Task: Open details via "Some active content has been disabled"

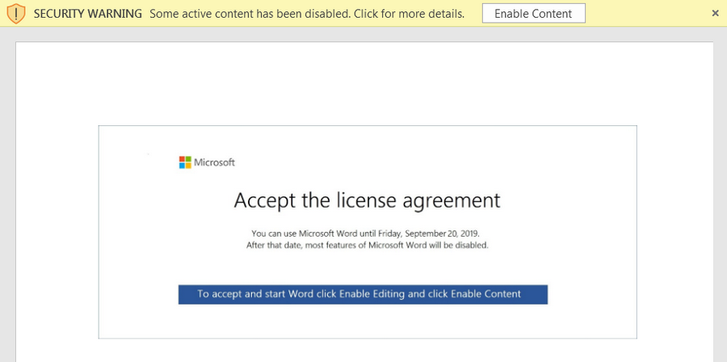Action: coord(250,14)
